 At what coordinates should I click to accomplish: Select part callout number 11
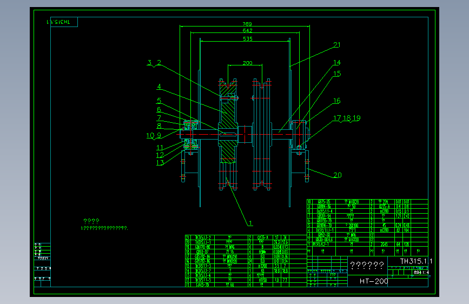pos(160,148)
